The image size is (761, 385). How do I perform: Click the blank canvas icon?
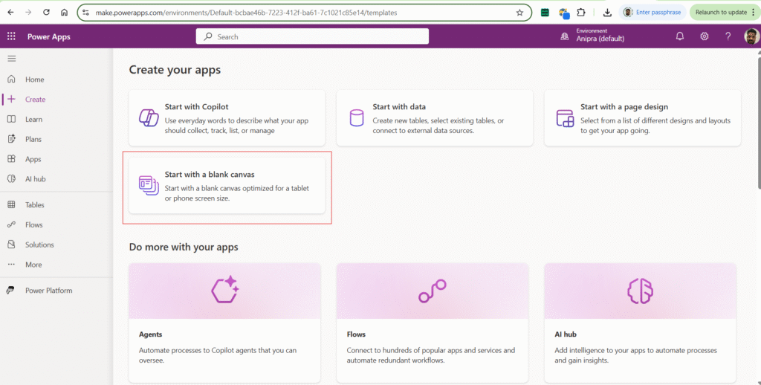[149, 186]
